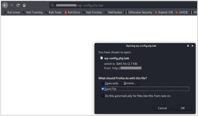The width and height of the screenshot is (198, 116).
Task: Enable Do this automatically checkbox
Action: [103, 96]
